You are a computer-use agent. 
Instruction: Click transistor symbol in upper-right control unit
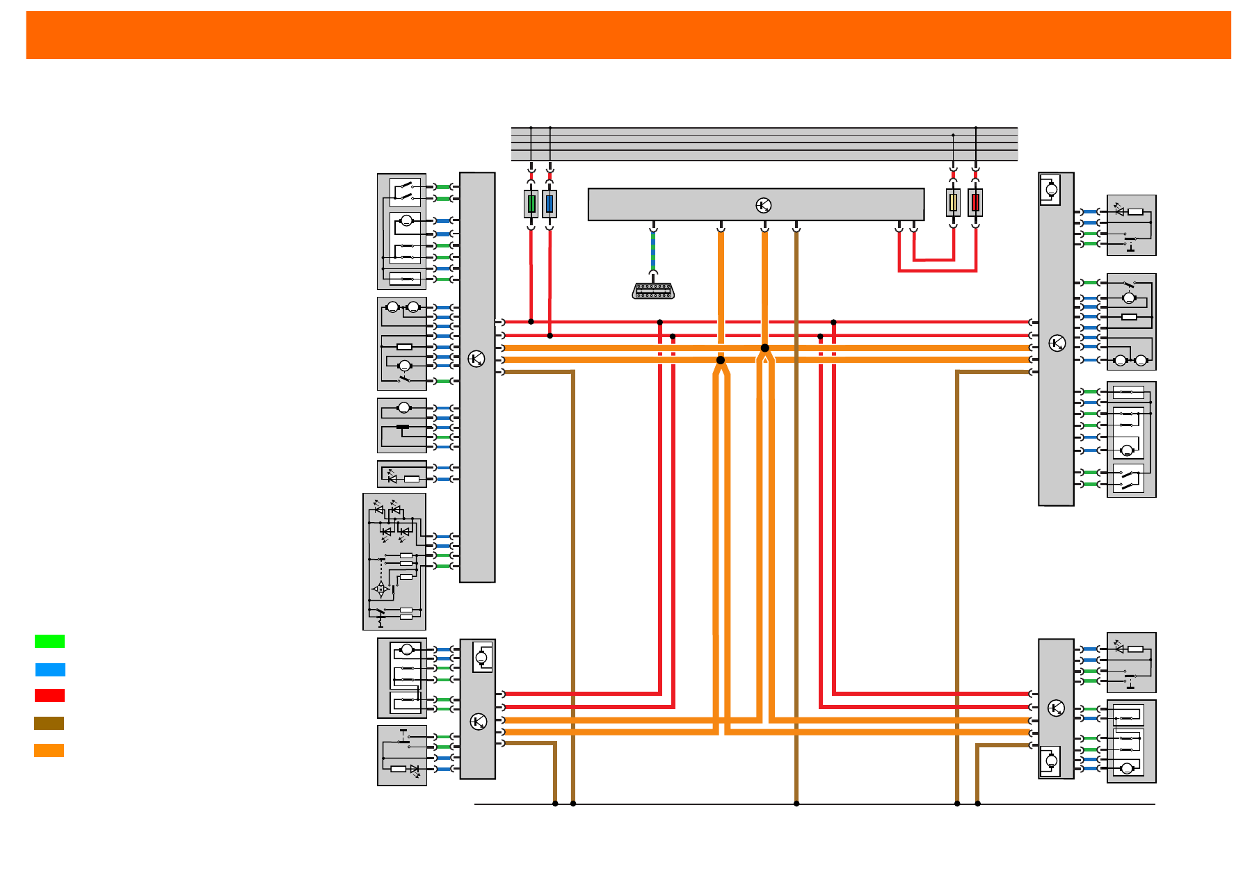click(x=1057, y=343)
